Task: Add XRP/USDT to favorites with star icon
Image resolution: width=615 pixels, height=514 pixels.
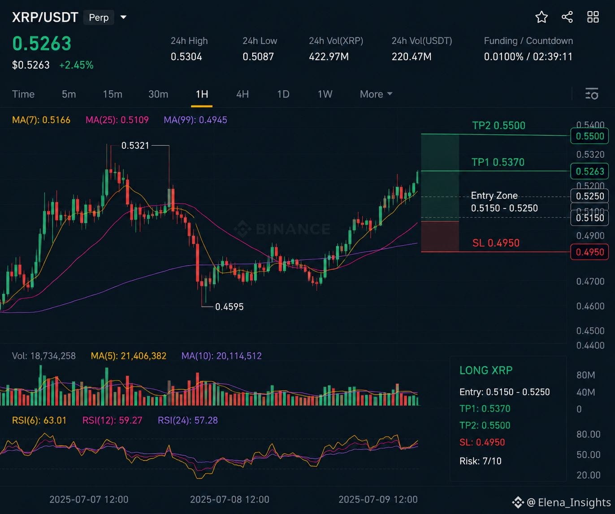Action: (541, 17)
